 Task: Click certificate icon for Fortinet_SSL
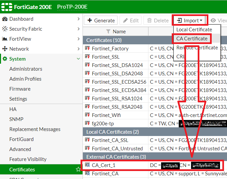click(87, 57)
